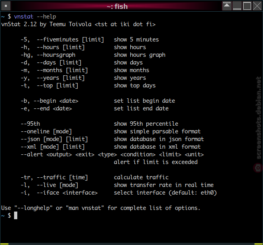Image resolution: width=263 pixels, height=245 pixels.
Task: Click 'show 95th percentile' description
Action: coord(146,124)
